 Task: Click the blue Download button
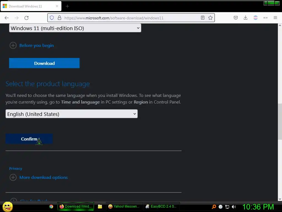[44, 63]
